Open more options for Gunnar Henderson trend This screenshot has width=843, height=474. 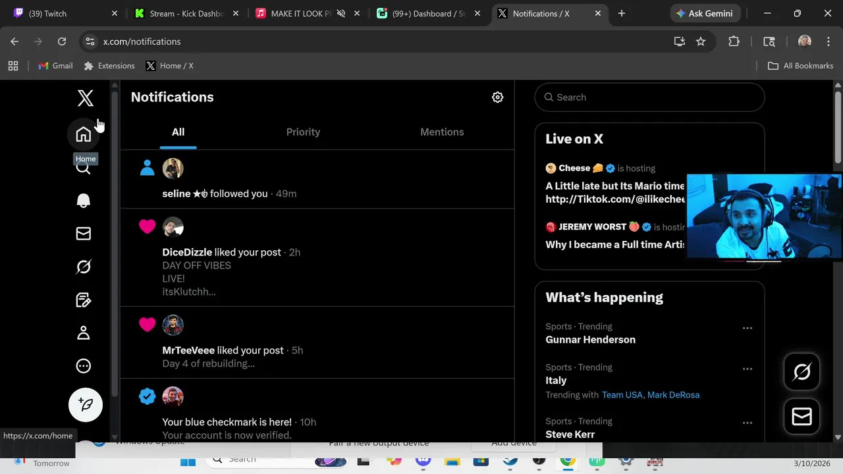[x=748, y=328]
